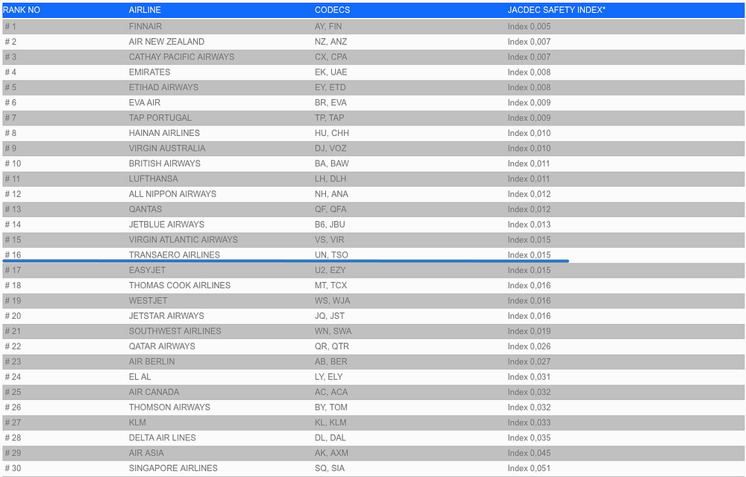Image resolution: width=746 pixels, height=477 pixels.
Task: Click ALL NIPPON AIRWAYS entry
Action: 173,194
